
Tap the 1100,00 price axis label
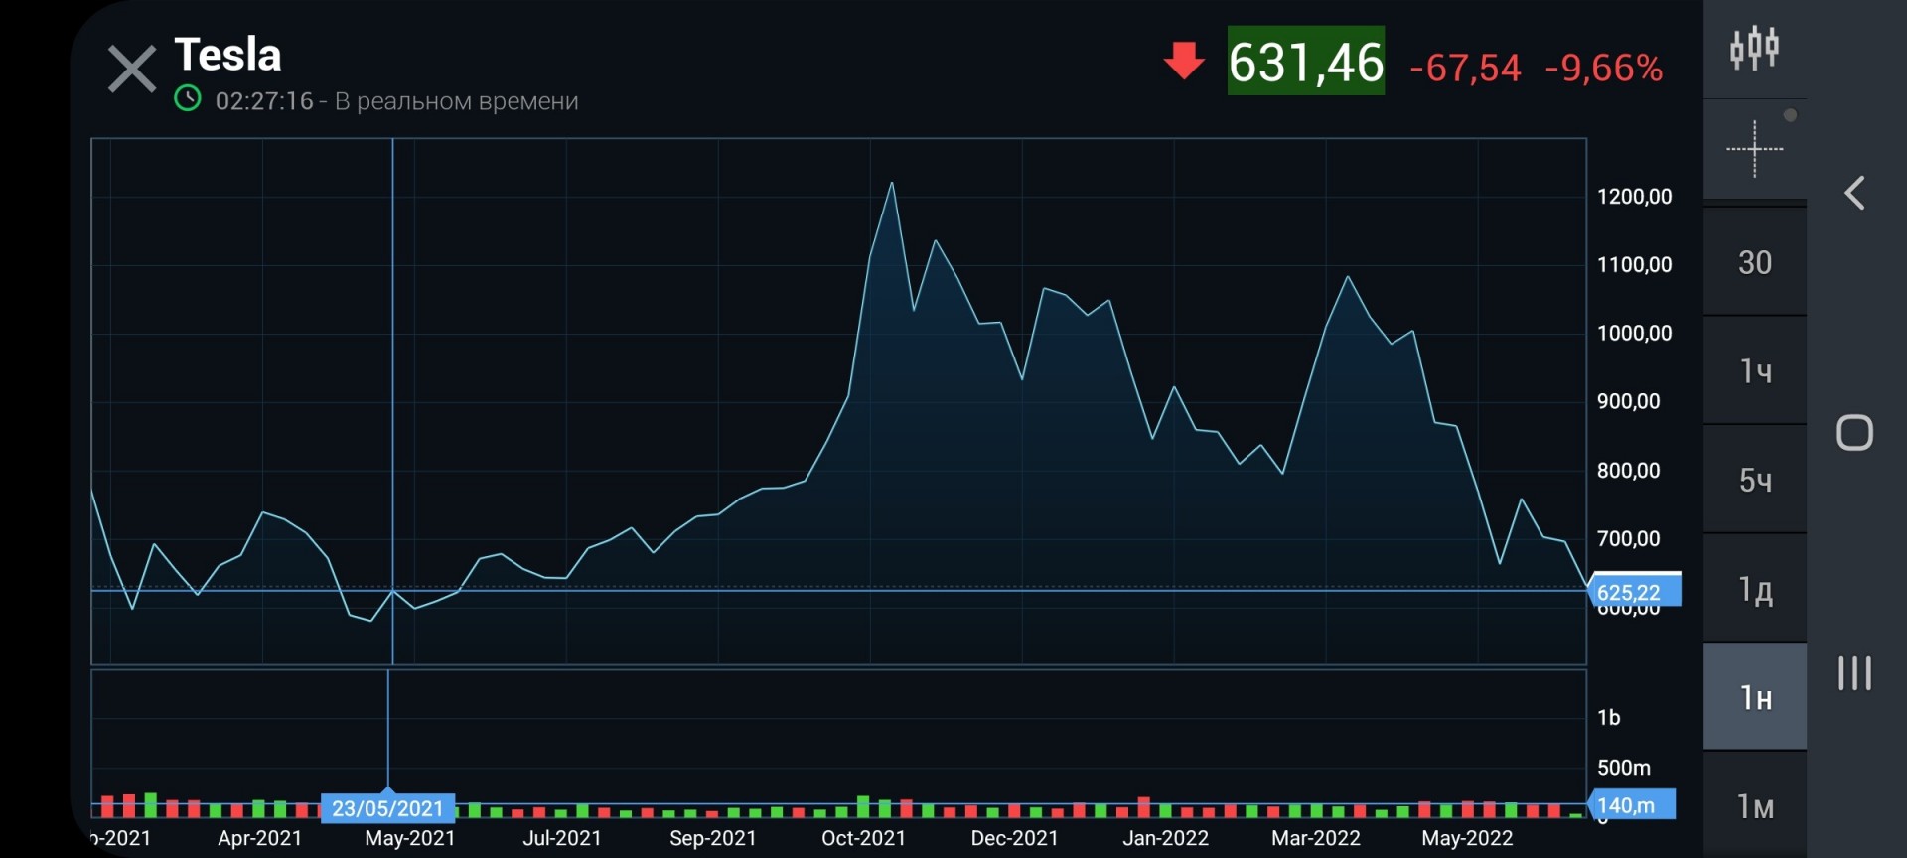(1634, 265)
